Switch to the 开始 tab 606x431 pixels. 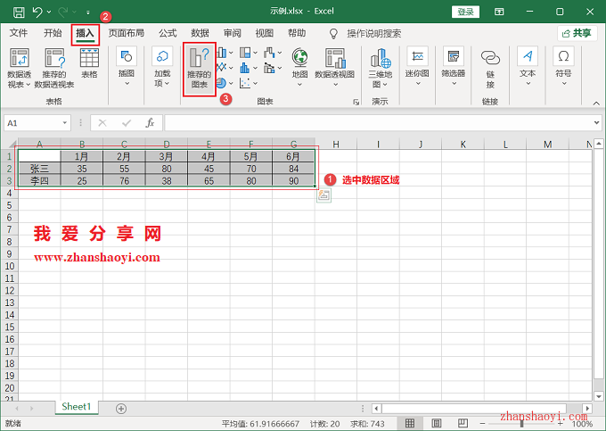[x=53, y=33]
